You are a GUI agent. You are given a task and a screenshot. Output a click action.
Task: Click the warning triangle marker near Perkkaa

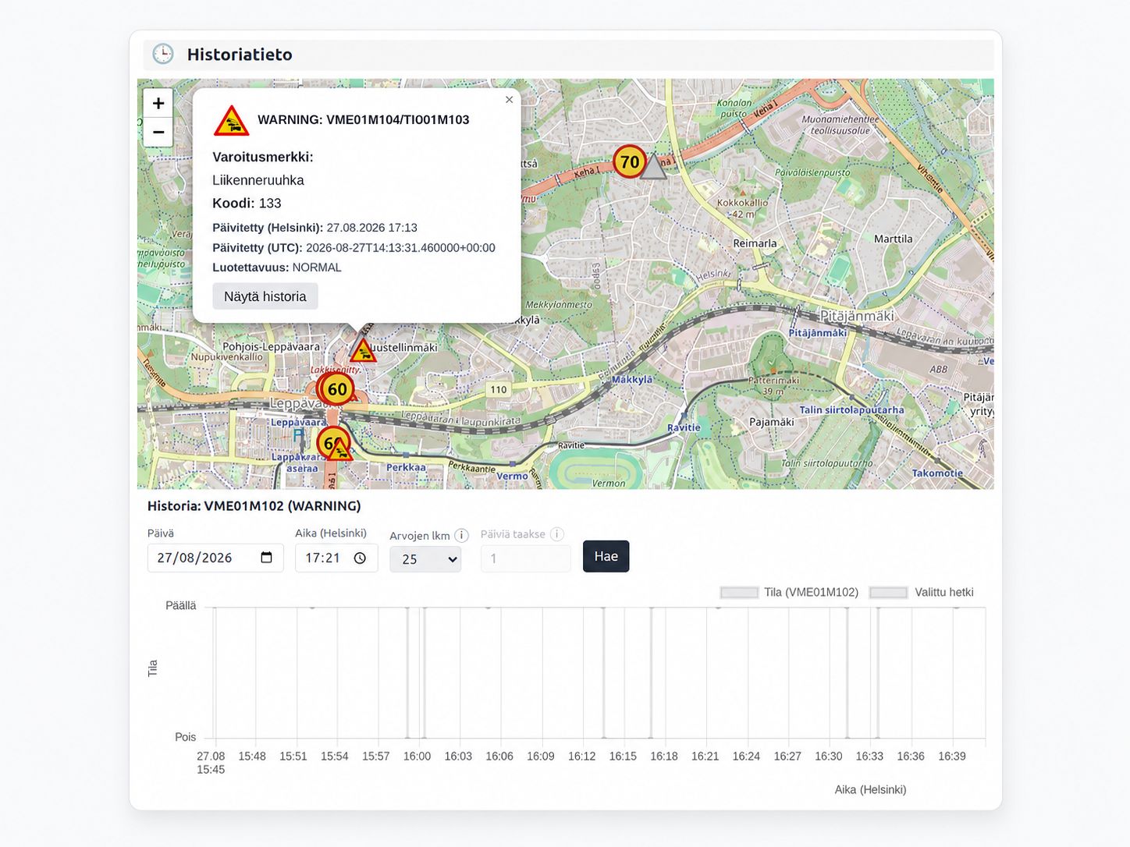tap(342, 450)
